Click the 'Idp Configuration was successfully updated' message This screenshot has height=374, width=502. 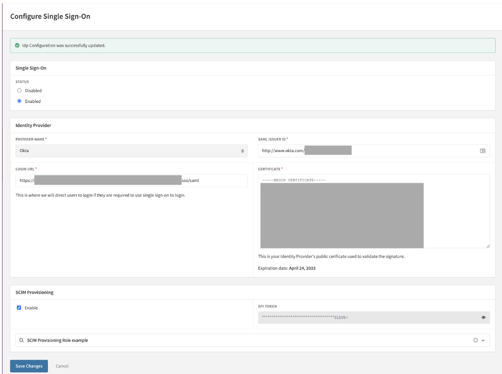pos(64,45)
